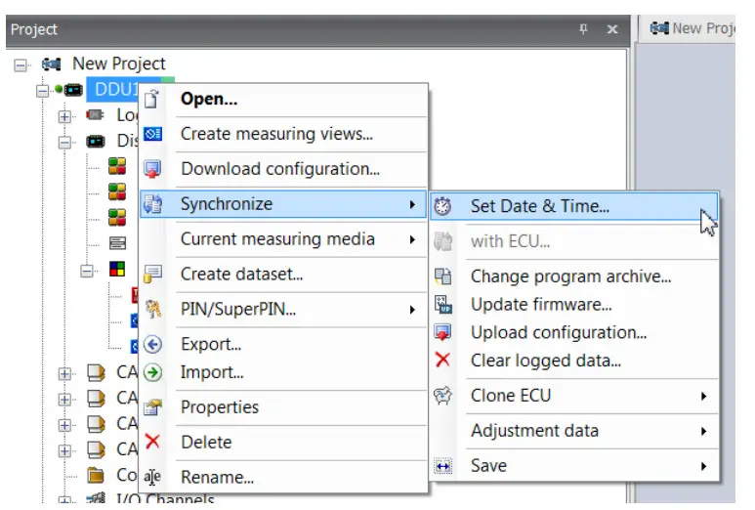Click the Export arrow icon

pos(152,344)
